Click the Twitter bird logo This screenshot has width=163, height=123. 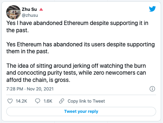click(x=152, y=9)
